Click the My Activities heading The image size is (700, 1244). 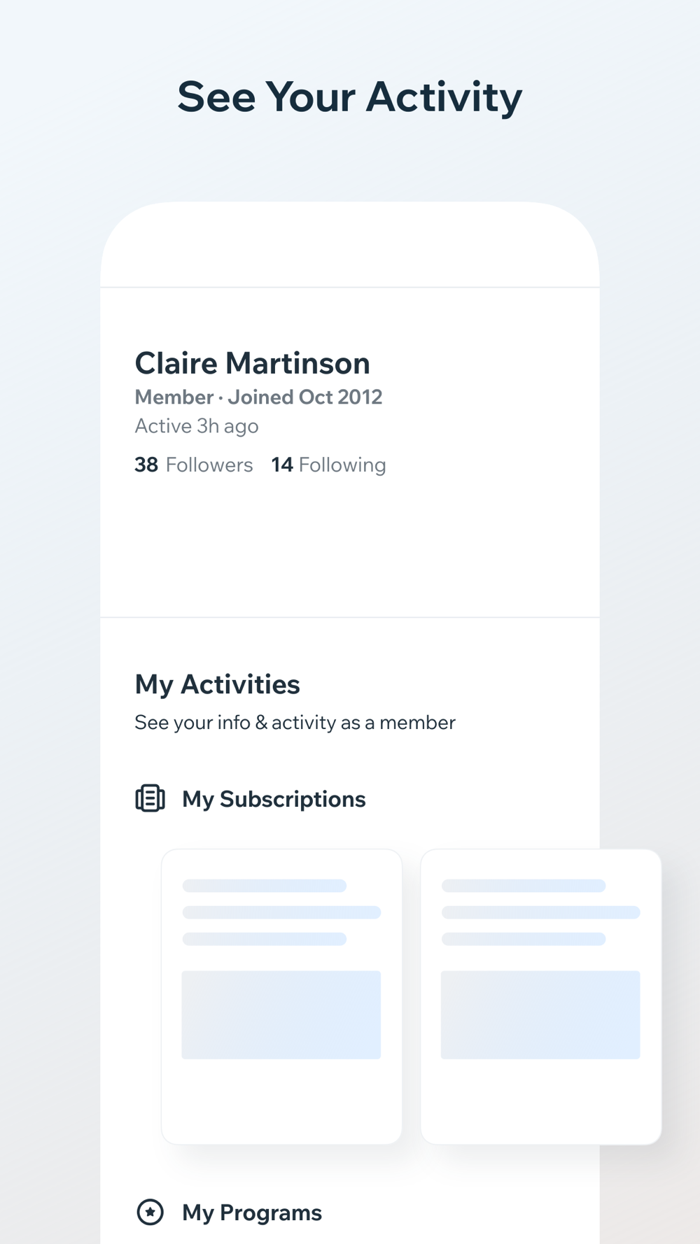click(x=217, y=684)
